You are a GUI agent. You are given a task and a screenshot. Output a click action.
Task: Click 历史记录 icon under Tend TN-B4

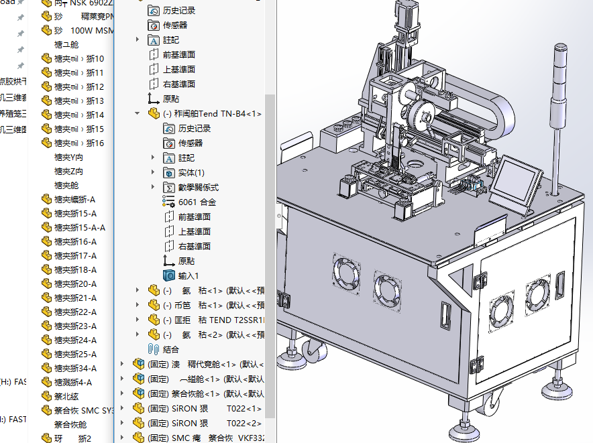tap(168, 129)
